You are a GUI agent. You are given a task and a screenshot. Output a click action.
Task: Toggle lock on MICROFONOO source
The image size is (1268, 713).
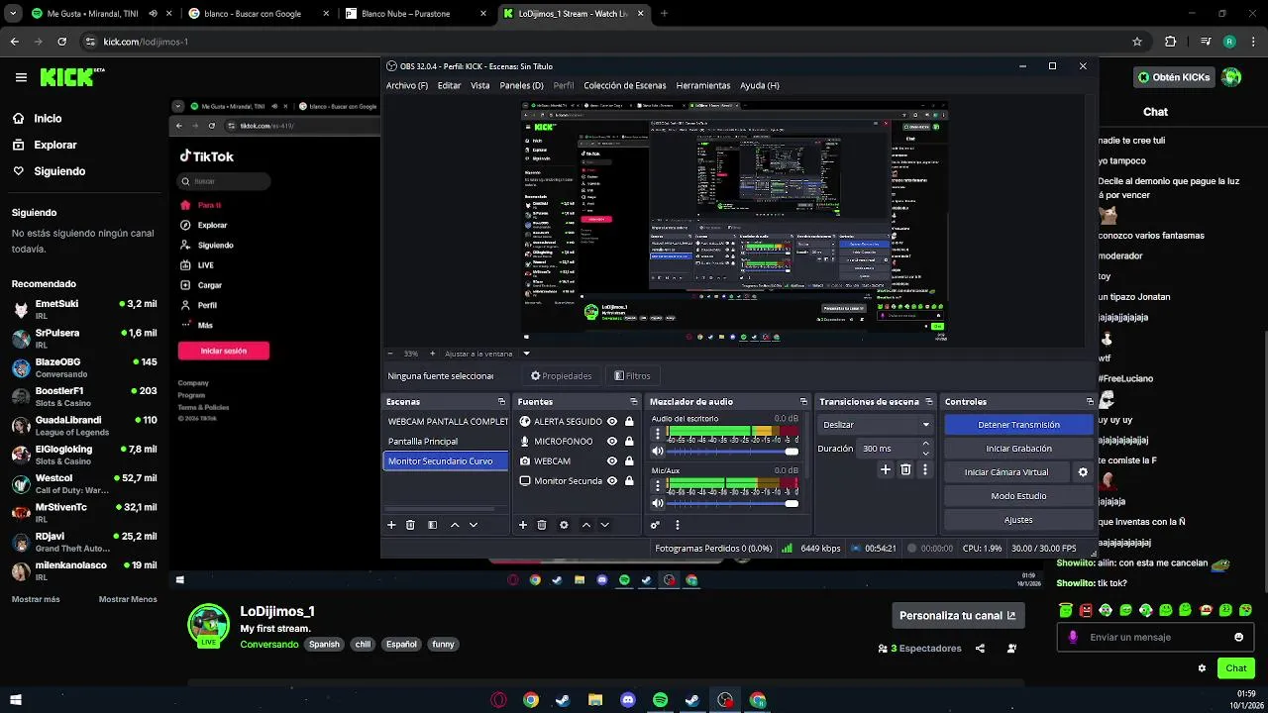[629, 442]
